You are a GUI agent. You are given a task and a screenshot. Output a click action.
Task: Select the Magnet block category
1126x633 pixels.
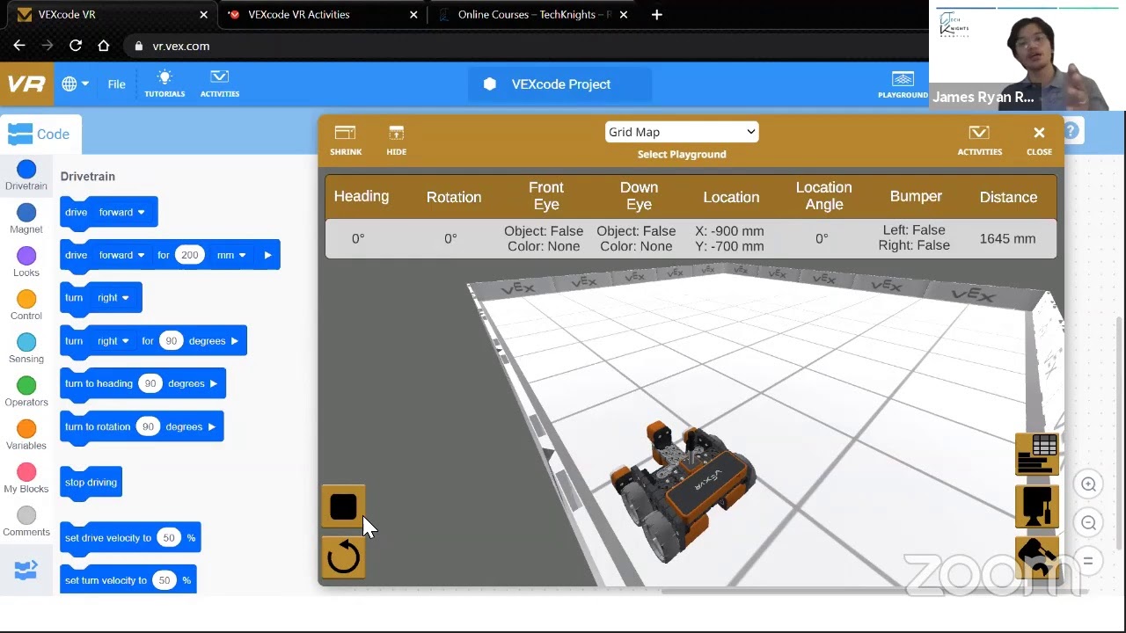(26, 219)
